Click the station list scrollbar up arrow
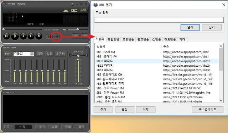Image resolution: width=228 pixels, height=133 pixels. (221, 46)
